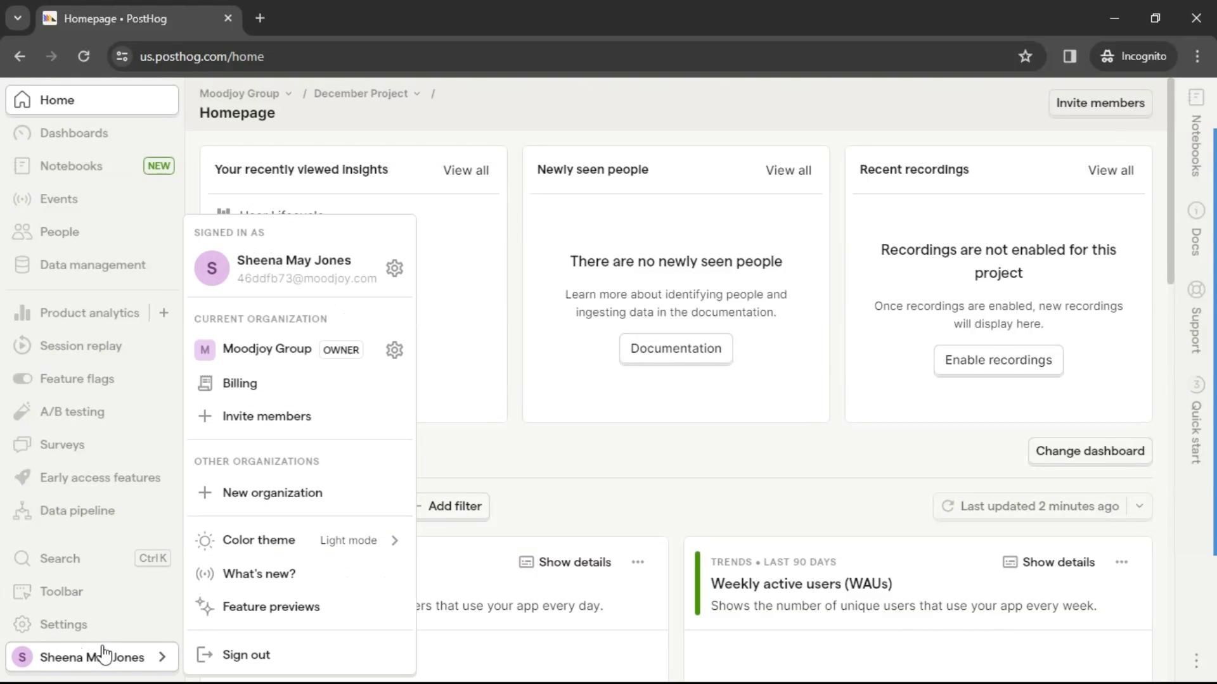Click Enable recordings button
The width and height of the screenshot is (1217, 684).
pos(998,360)
